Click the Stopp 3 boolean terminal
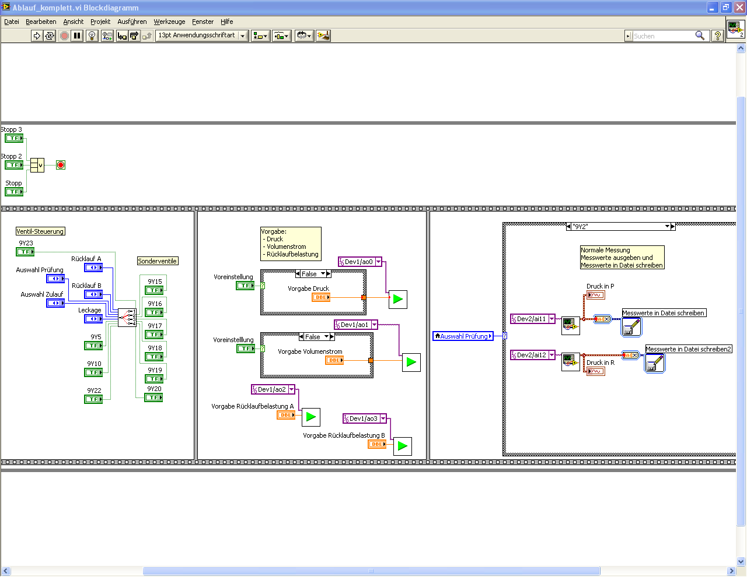The height and width of the screenshot is (577, 747). pyautogui.click(x=14, y=138)
